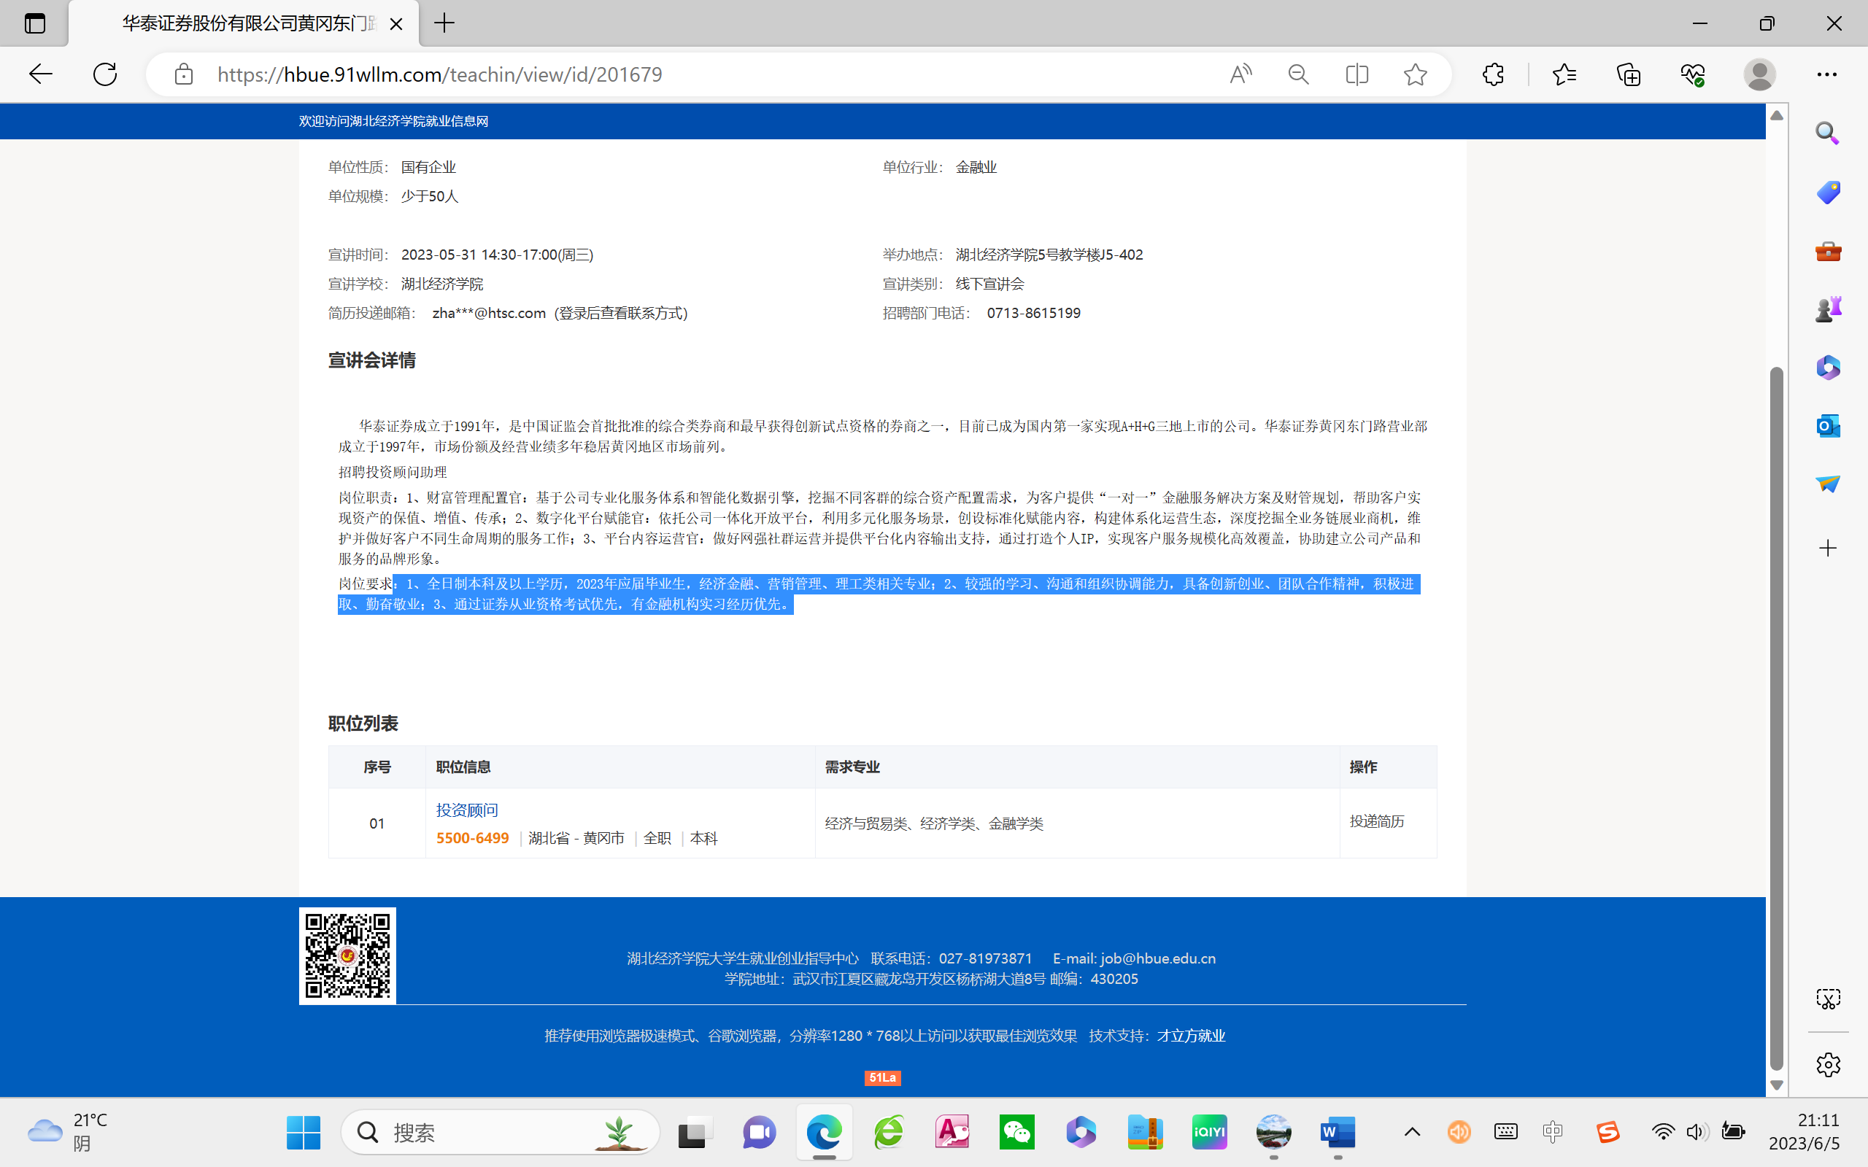Click the Read aloud icon in address bar
Image resolution: width=1868 pixels, height=1167 pixels.
point(1240,74)
